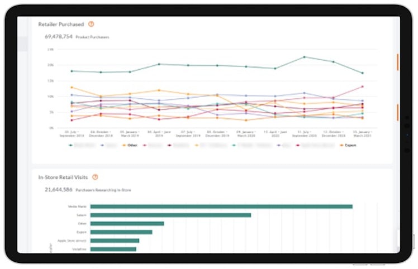This screenshot has height=269, width=418.
Task: Click green line's first point, July-September 2018
Action: tap(72, 71)
